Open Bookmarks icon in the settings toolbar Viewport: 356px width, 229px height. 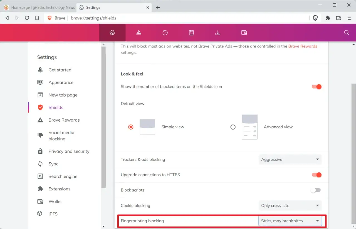tap(191, 33)
